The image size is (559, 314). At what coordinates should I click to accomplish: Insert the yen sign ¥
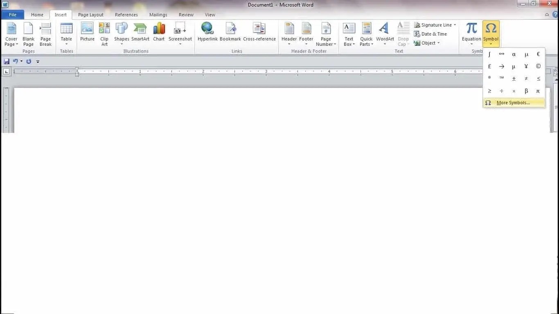(x=526, y=66)
